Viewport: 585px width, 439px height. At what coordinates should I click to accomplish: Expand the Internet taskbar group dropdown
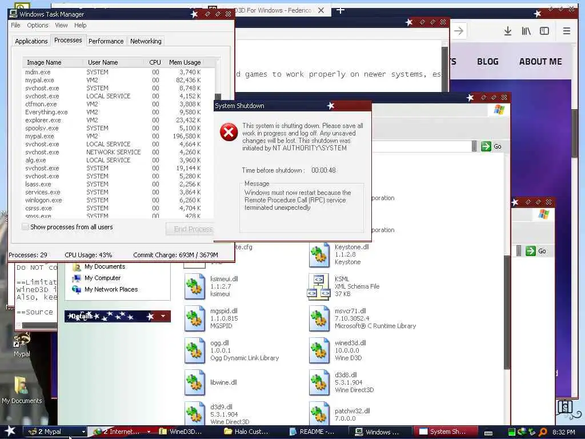pos(149,432)
